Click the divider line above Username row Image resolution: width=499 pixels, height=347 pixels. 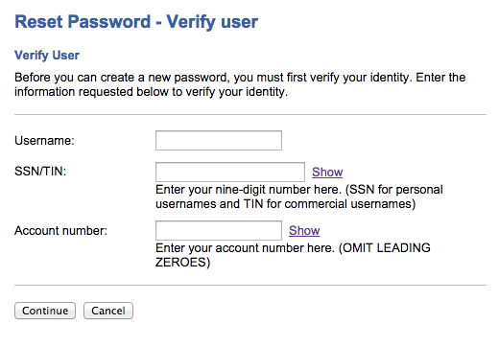pyautogui.click(x=250, y=114)
